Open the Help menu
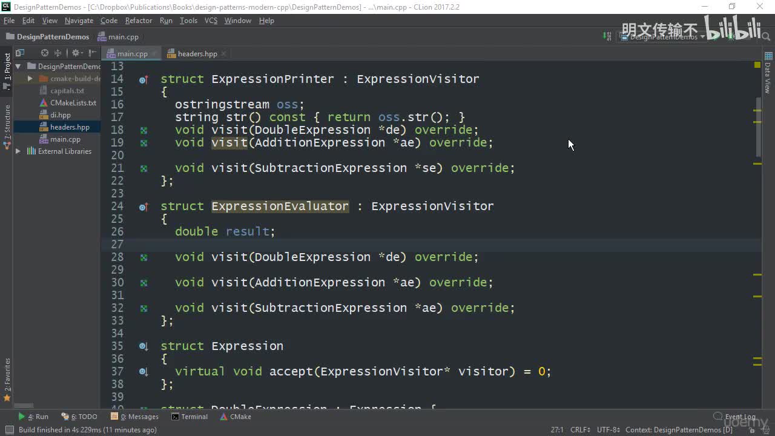Screen dimensions: 775x436 [266, 21]
